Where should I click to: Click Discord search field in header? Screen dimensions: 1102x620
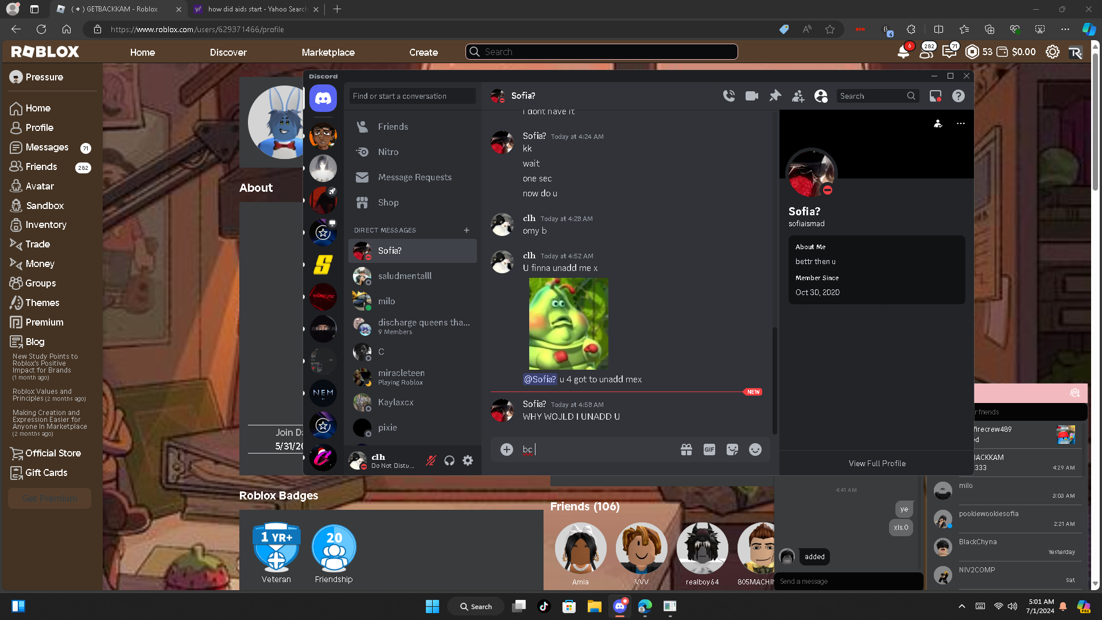click(878, 96)
